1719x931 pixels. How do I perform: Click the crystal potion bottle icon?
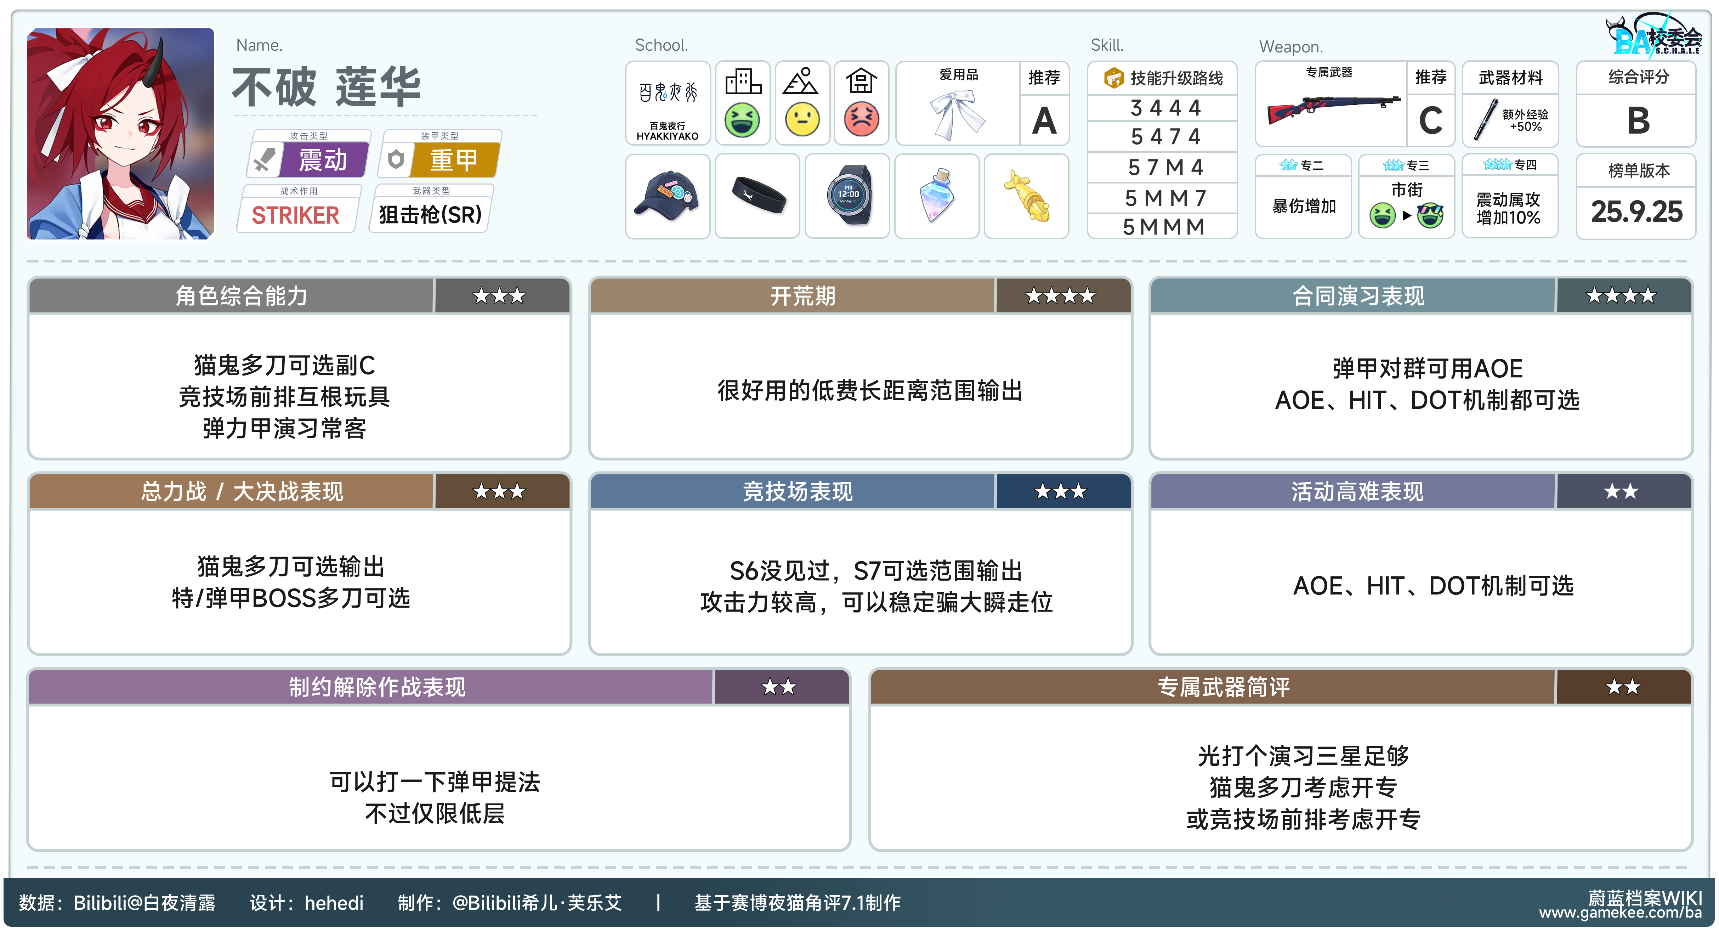point(936,196)
